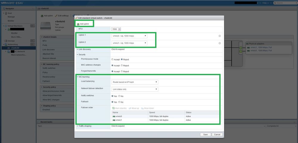
Task: Click the Search box in header
Action: coord(285,3)
